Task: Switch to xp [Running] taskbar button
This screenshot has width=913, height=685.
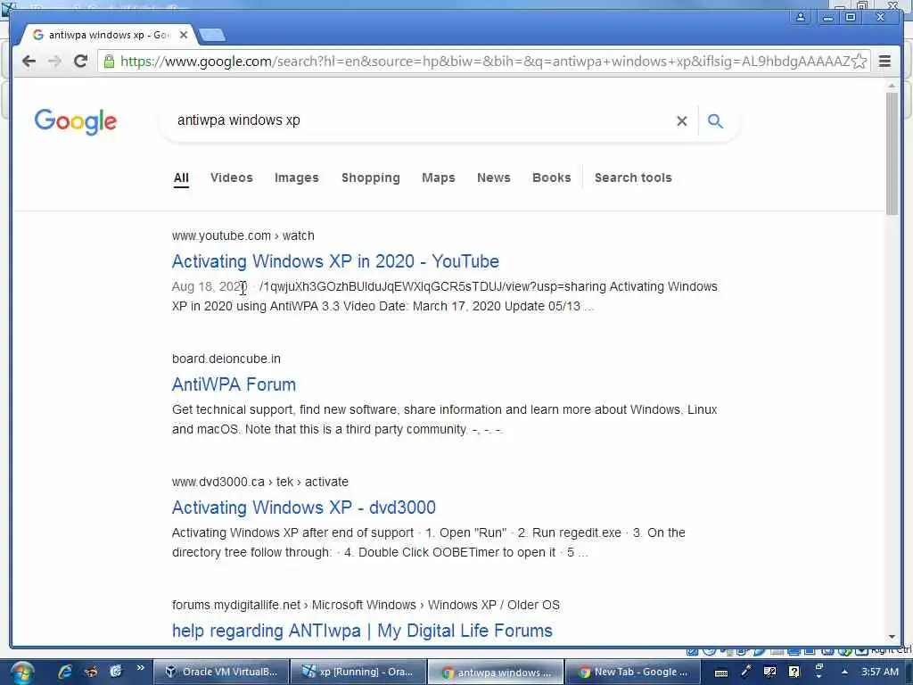Action: [358, 672]
